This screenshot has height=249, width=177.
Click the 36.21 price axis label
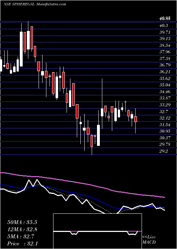click(165, 72)
